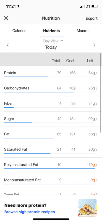Select the Nutrients tab
102x222 pixels.
(51, 31)
